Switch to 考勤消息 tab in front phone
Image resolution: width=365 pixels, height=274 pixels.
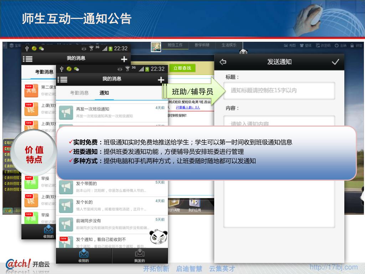click(79, 93)
